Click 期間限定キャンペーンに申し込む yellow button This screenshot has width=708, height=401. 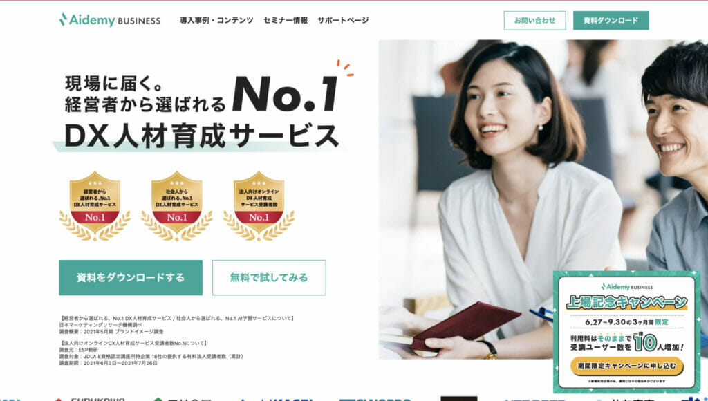[626, 366]
